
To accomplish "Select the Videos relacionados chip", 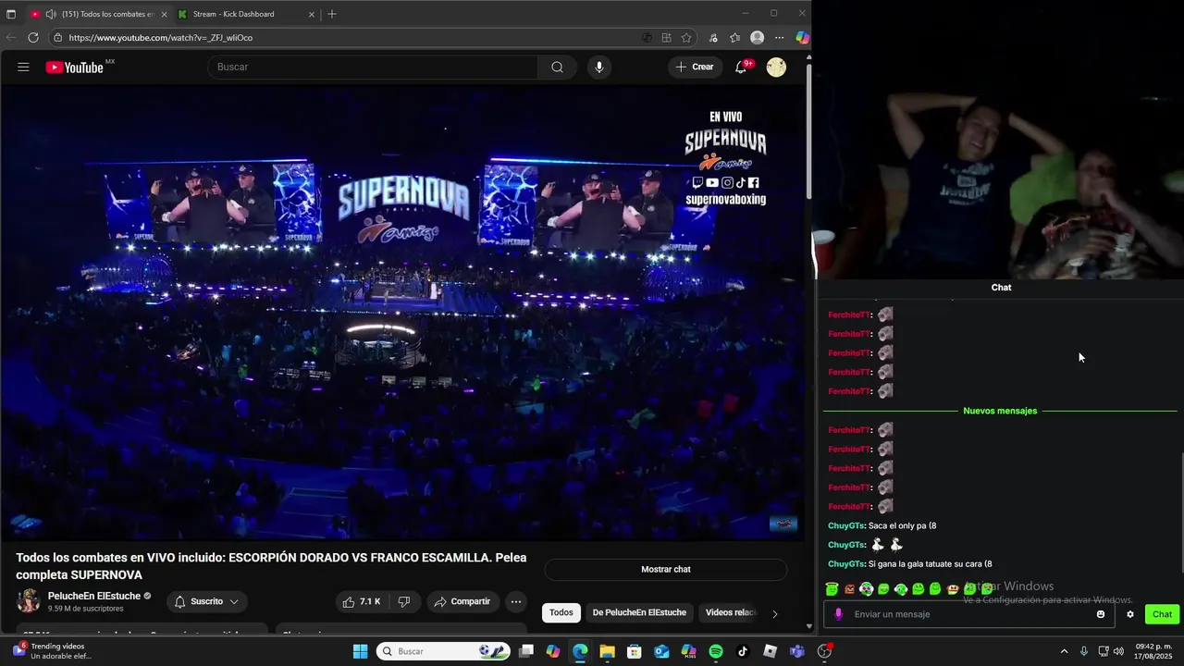I will click(731, 612).
